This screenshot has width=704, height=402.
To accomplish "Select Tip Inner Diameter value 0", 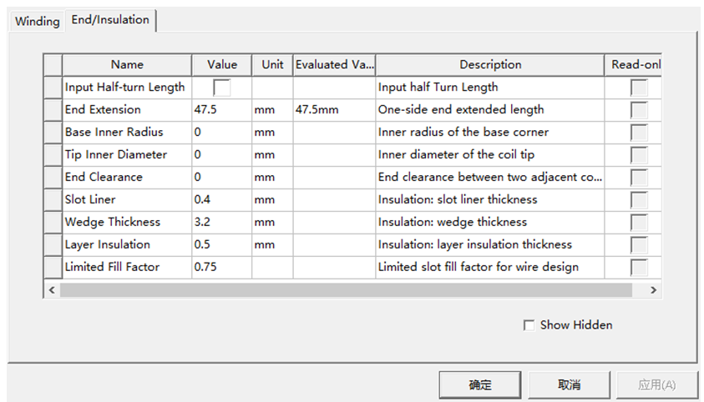I will (222, 154).
